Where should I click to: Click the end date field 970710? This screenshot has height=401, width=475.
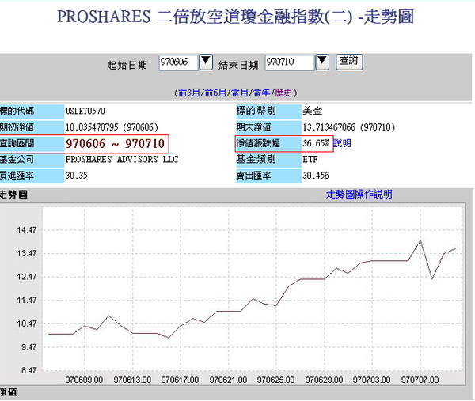(x=289, y=62)
